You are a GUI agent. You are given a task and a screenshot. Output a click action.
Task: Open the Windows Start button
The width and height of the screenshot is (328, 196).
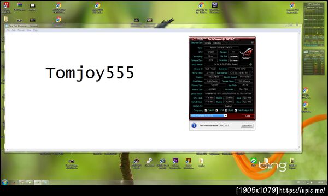point(4,182)
